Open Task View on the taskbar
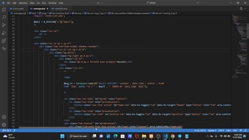Image resolution: width=249 pixels, height=140 pixels. click(94, 136)
